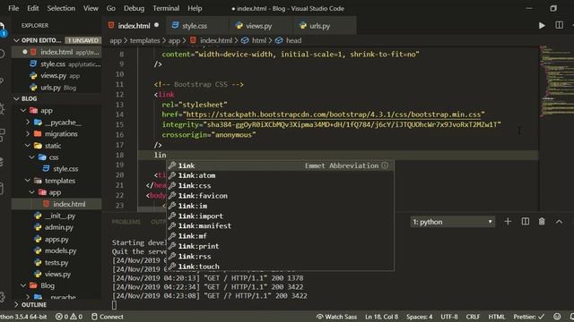Collapse the css folder
The height and width of the screenshot is (322, 574).
[32, 157]
